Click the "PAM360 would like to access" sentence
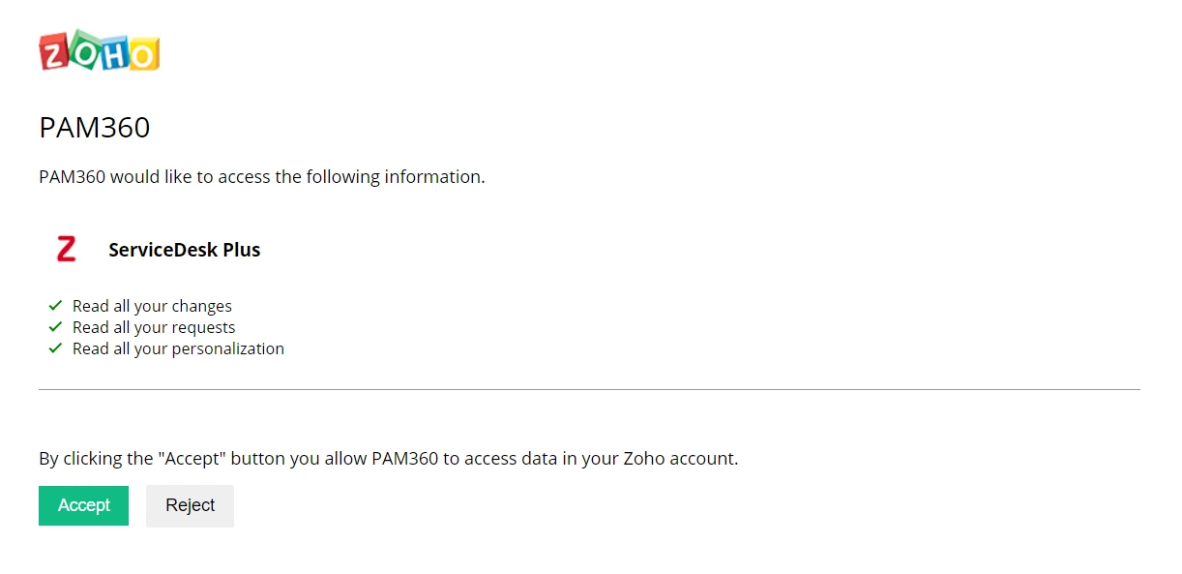 (261, 177)
